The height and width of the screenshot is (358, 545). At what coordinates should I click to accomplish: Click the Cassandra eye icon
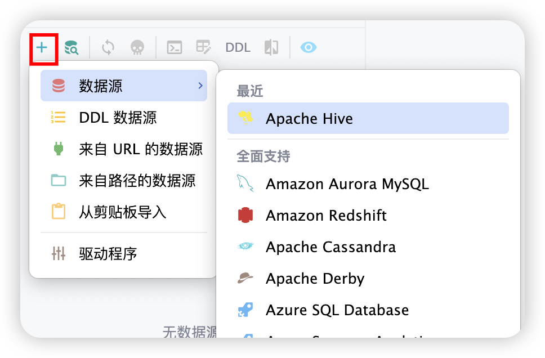pos(245,246)
